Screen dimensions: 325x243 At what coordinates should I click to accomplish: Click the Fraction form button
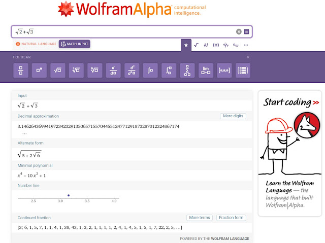(x=231, y=218)
